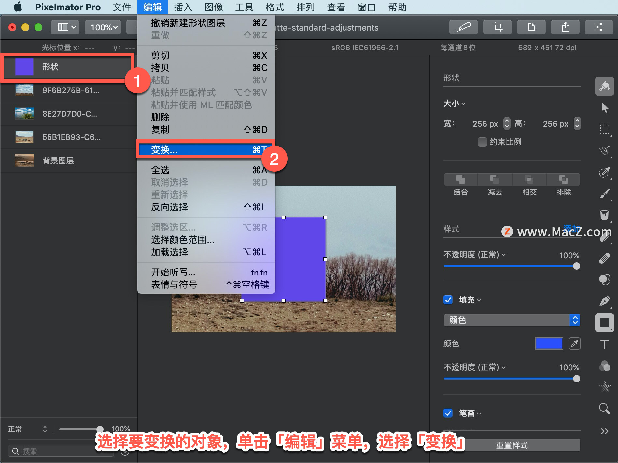Click the ML Enhance toolbar button
618x463 pixels.
[463, 27]
